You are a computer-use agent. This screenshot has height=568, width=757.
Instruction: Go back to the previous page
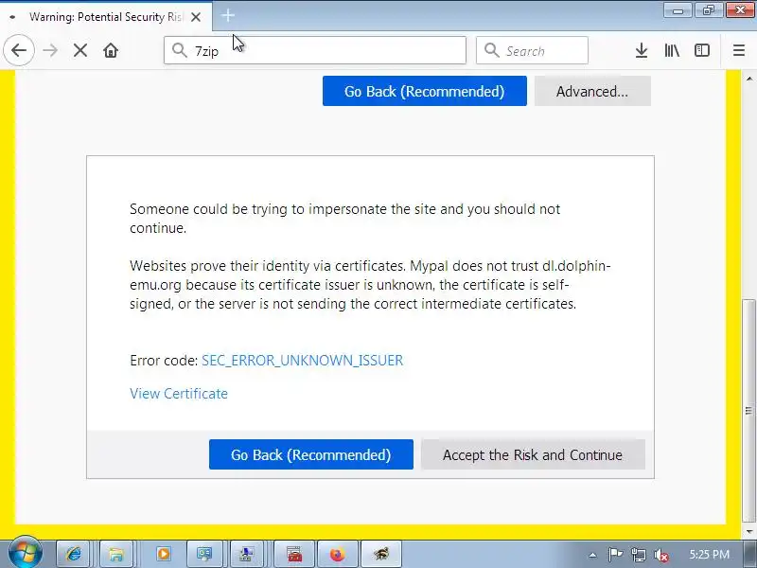[19, 50]
